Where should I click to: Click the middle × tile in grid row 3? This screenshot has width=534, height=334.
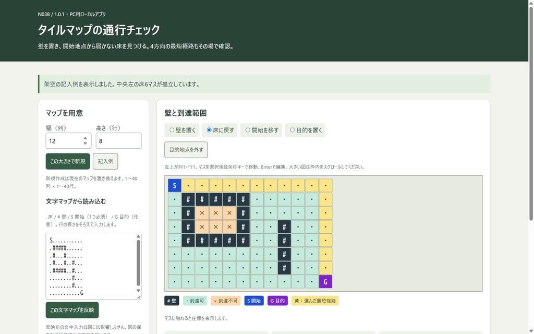215,213
